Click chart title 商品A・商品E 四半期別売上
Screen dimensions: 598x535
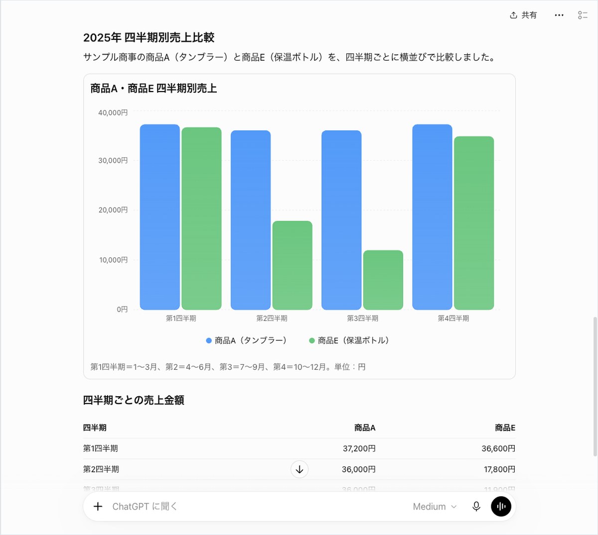(153, 89)
